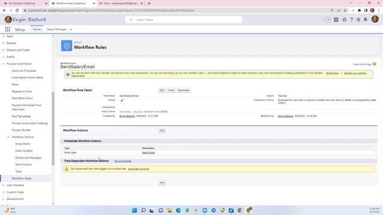Open user profile avatar in Salesforce header
Viewport: 383px width, 215px height.
[375, 19]
